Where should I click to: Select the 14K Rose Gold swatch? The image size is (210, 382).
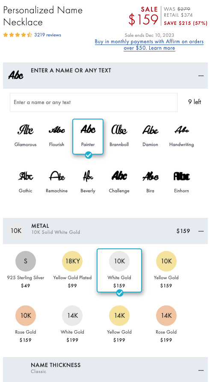click(x=166, y=316)
